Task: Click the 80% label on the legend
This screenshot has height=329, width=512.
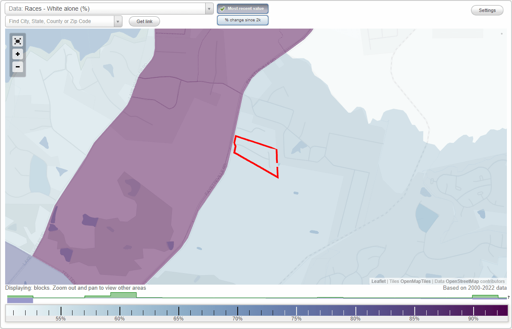Action: point(355,319)
